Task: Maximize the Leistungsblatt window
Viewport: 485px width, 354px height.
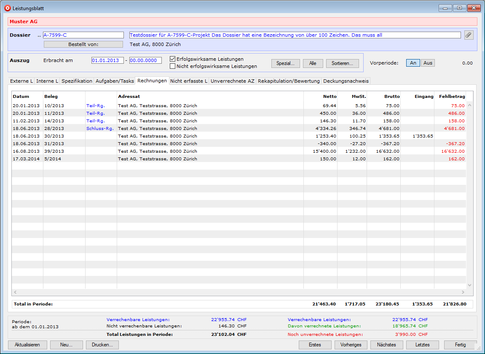Action: [459, 8]
